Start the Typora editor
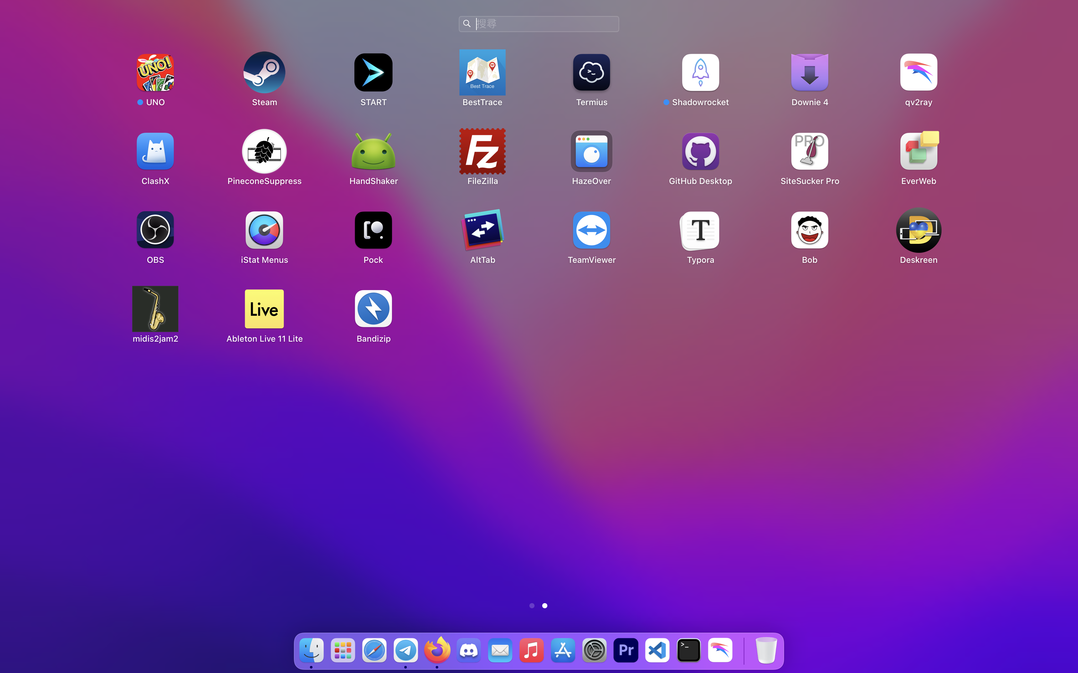Image resolution: width=1078 pixels, height=673 pixels. pos(700,230)
